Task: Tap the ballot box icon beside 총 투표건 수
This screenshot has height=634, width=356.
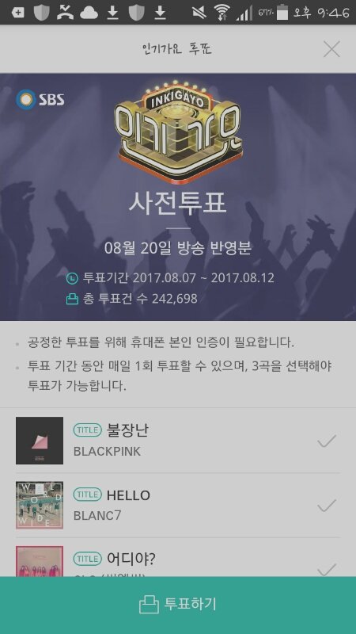Action: click(x=72, y=300)
